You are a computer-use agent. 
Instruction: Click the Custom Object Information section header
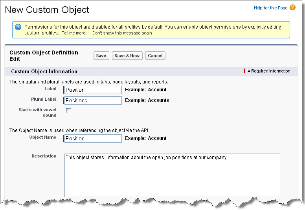[x=44, y=71]
